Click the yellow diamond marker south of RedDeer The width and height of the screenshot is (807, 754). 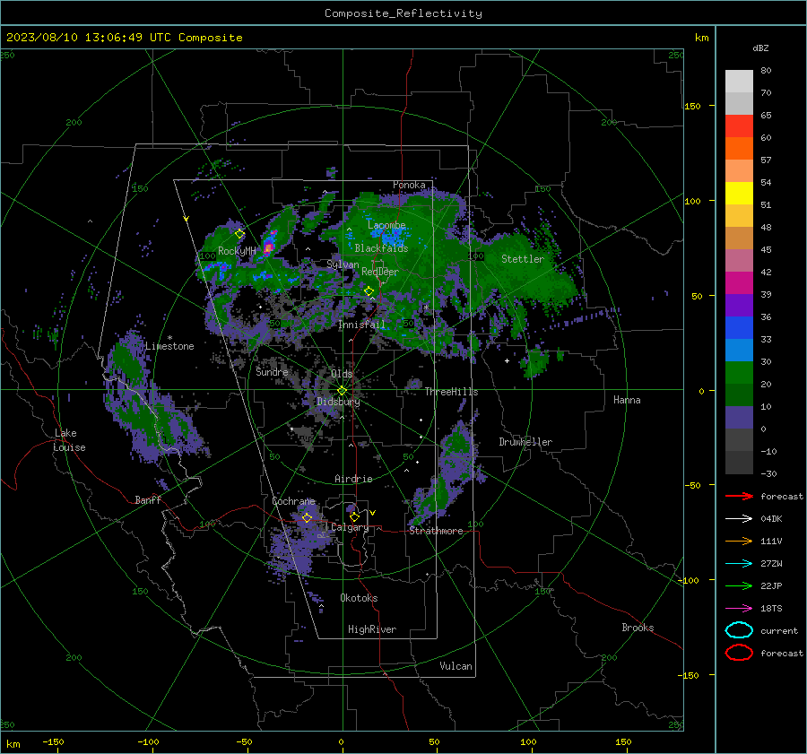pyautogui.click(x=369, y=291)
